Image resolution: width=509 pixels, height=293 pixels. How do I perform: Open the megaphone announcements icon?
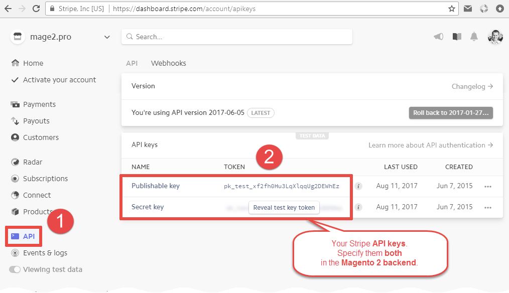click(x=439, y=37)
